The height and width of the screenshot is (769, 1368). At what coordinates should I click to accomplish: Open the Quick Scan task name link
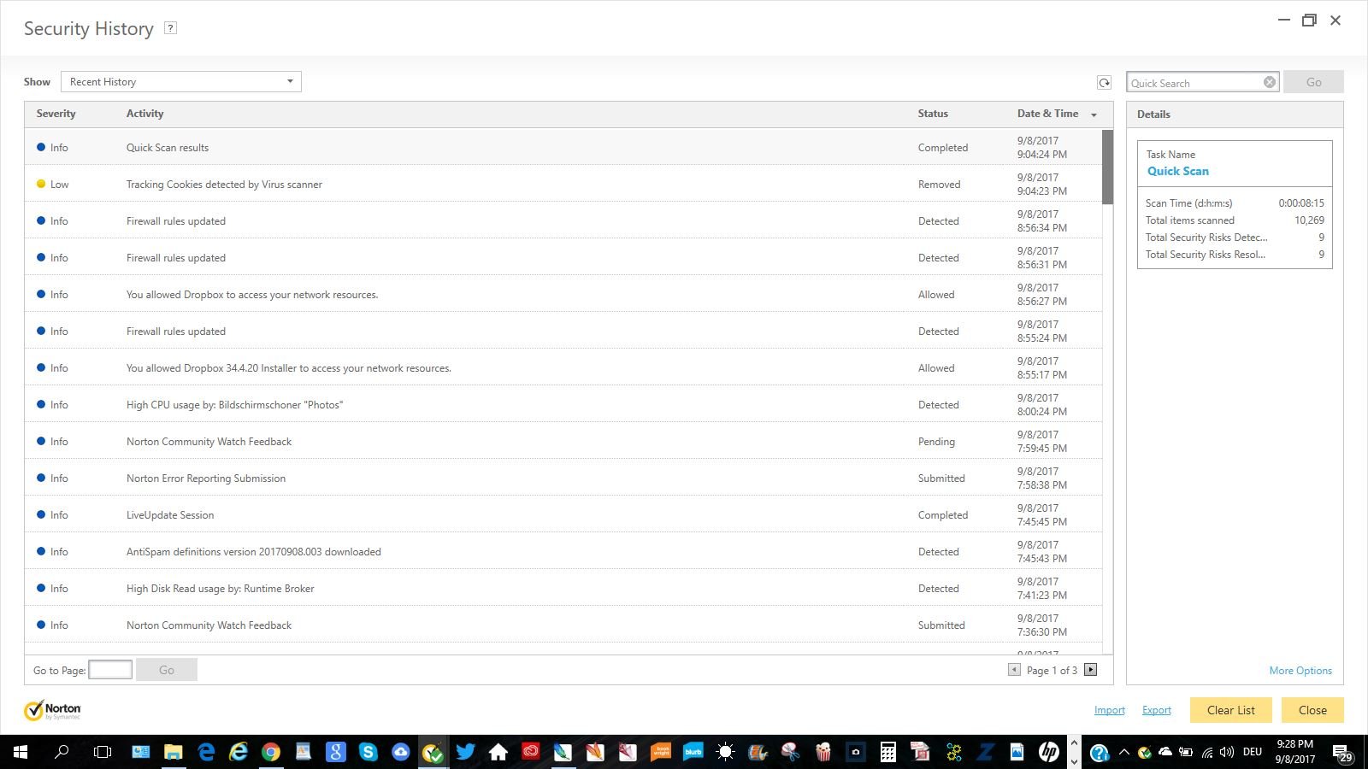[1178, 171]
